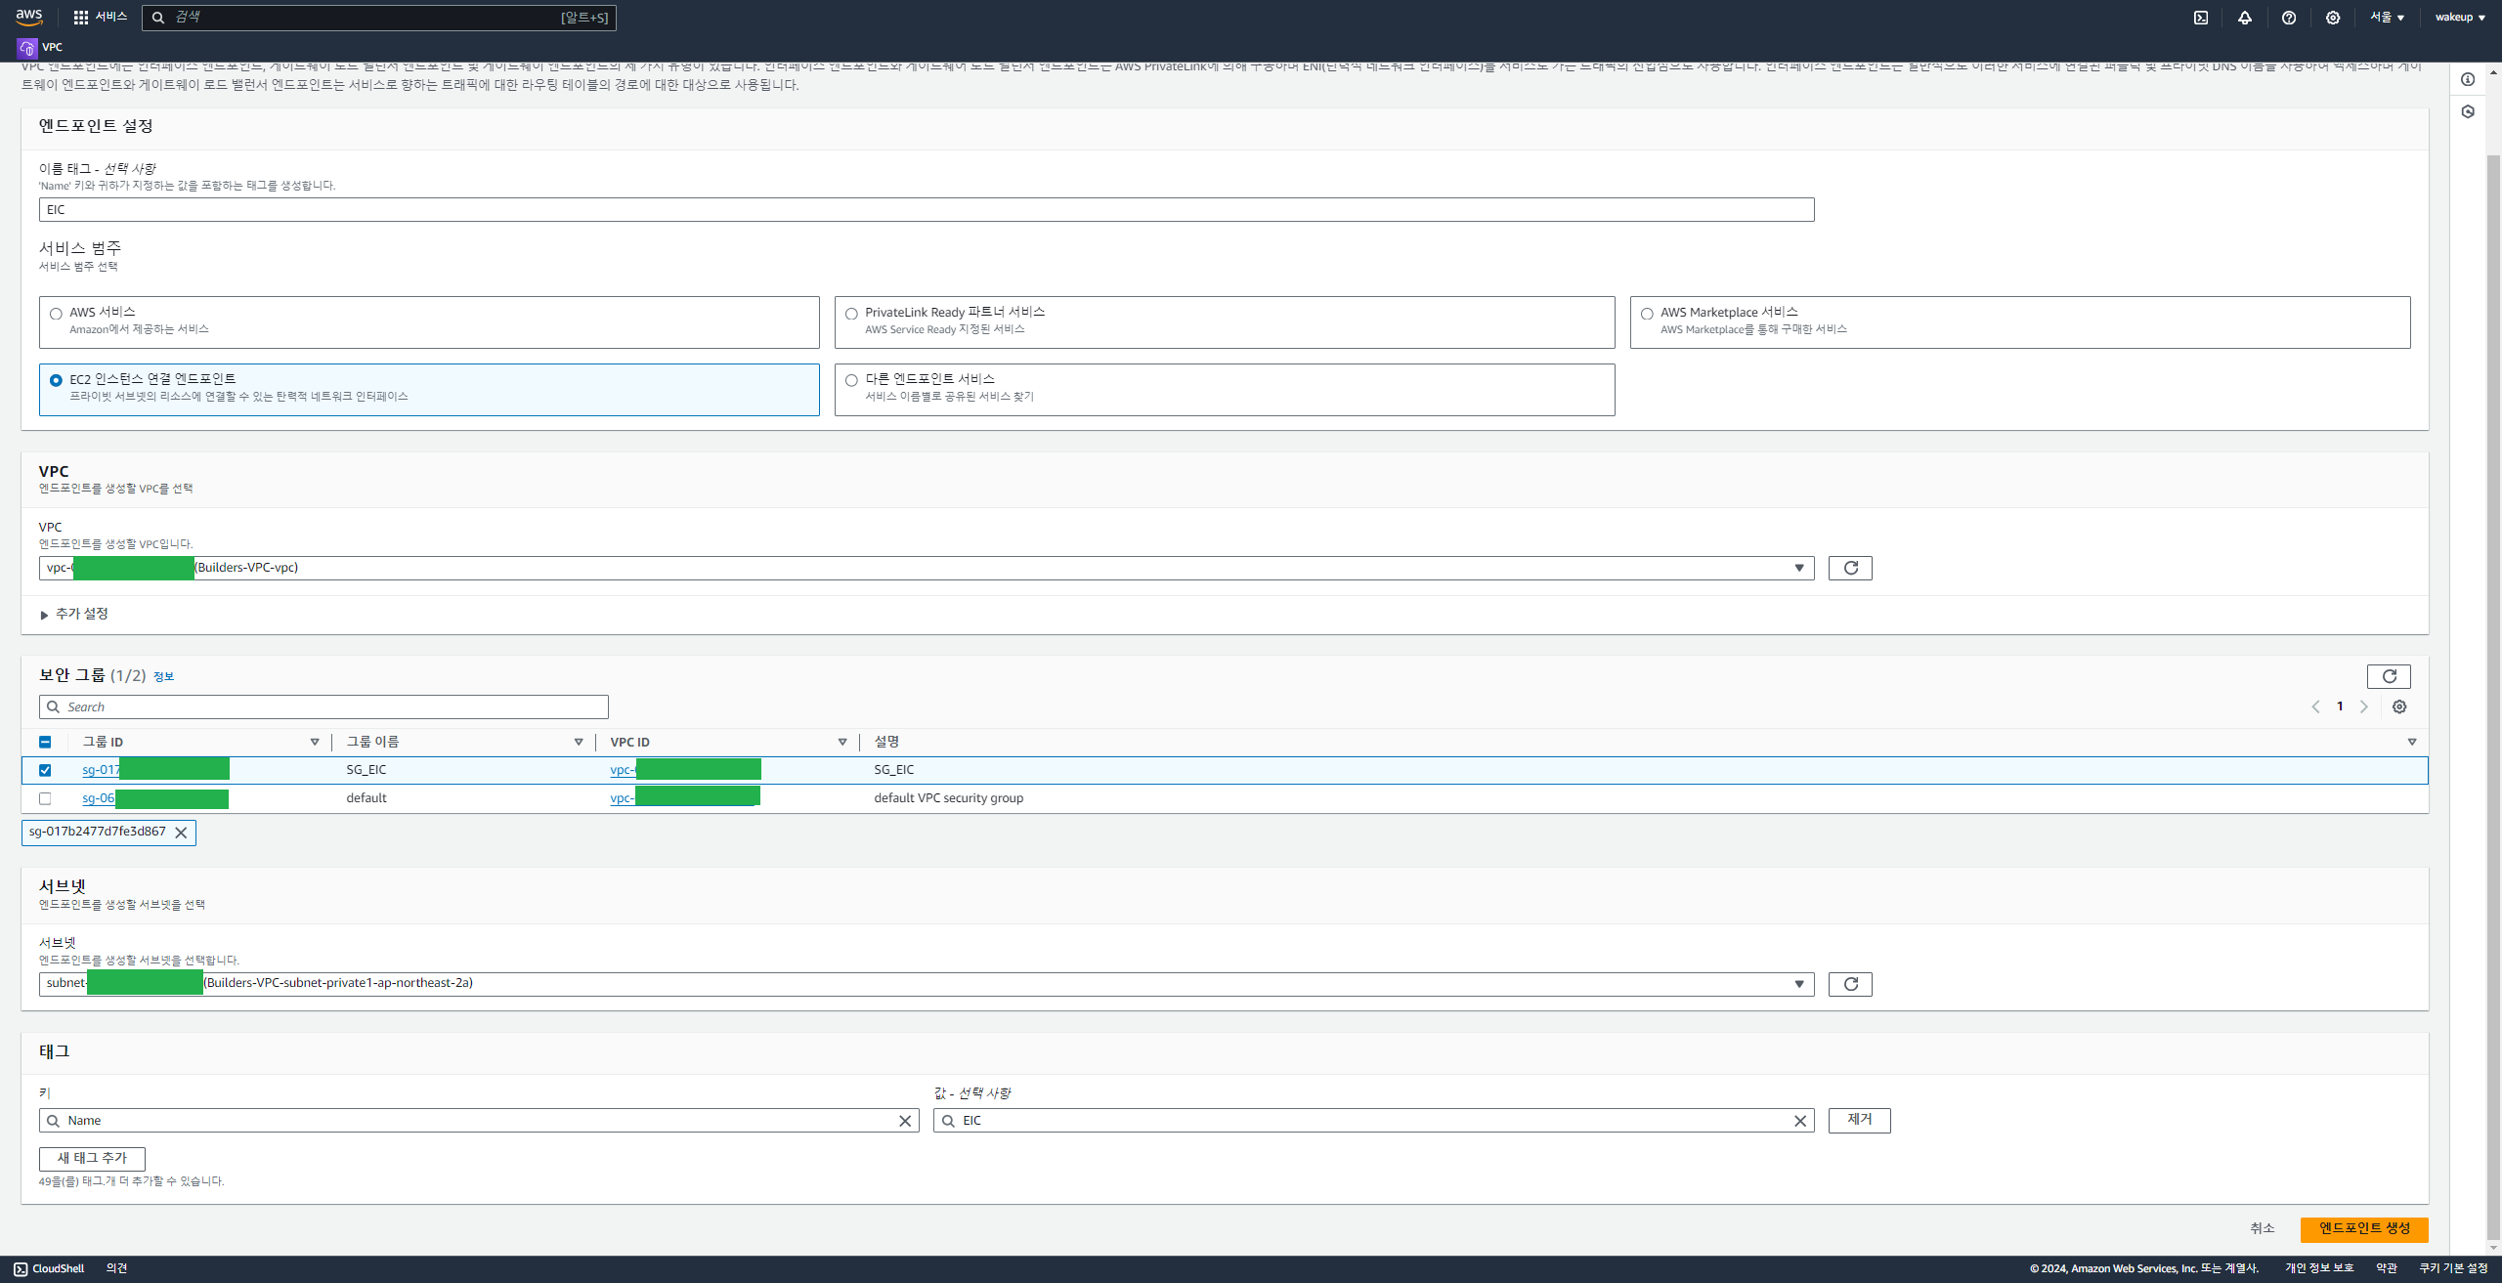
Task: Click the 엔드포인트 생성 button
Action: pos(2363,1228)
